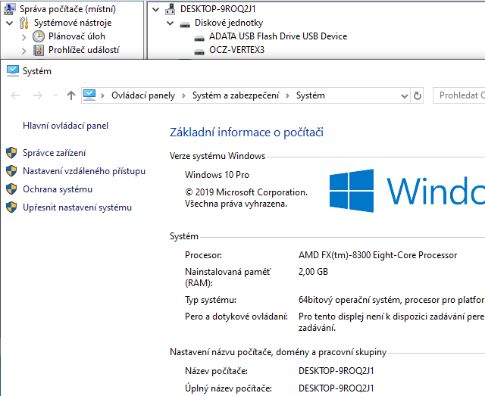
Task: Click Systém breadcrumb segment
Action: click(x=311, y=95)
